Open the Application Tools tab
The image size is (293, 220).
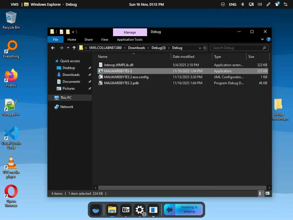(130, 40)
